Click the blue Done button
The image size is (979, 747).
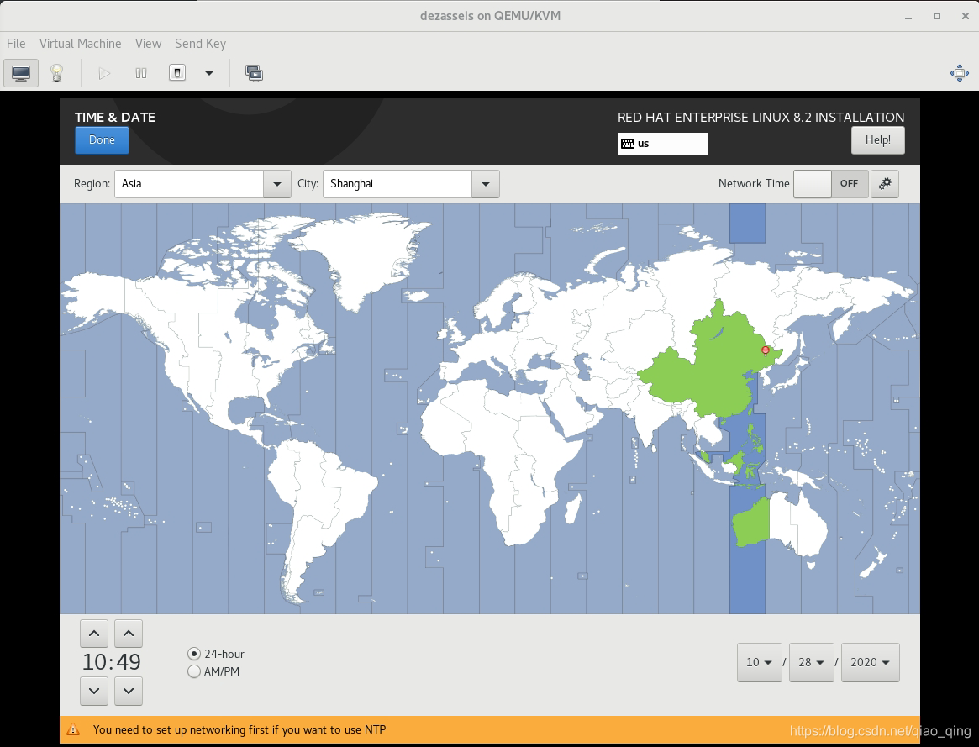pos(102,139)
